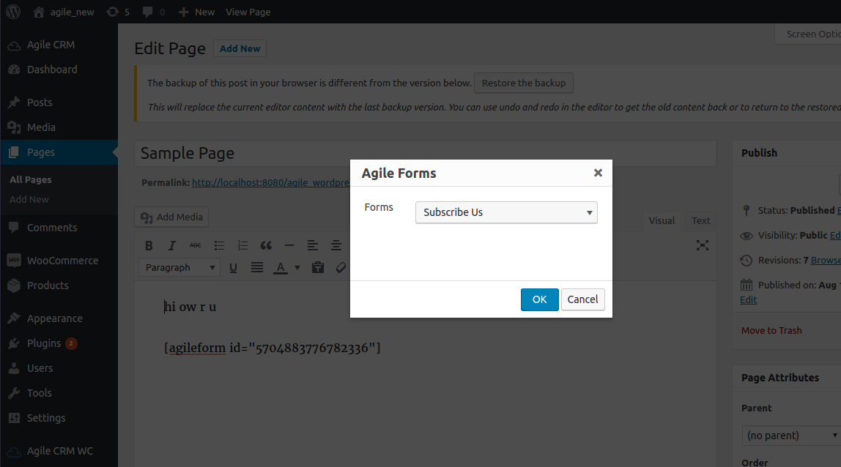This screenshot has height=467, width=841.
Task: Click the Published on calendar icon
Action: coord(746,285)
